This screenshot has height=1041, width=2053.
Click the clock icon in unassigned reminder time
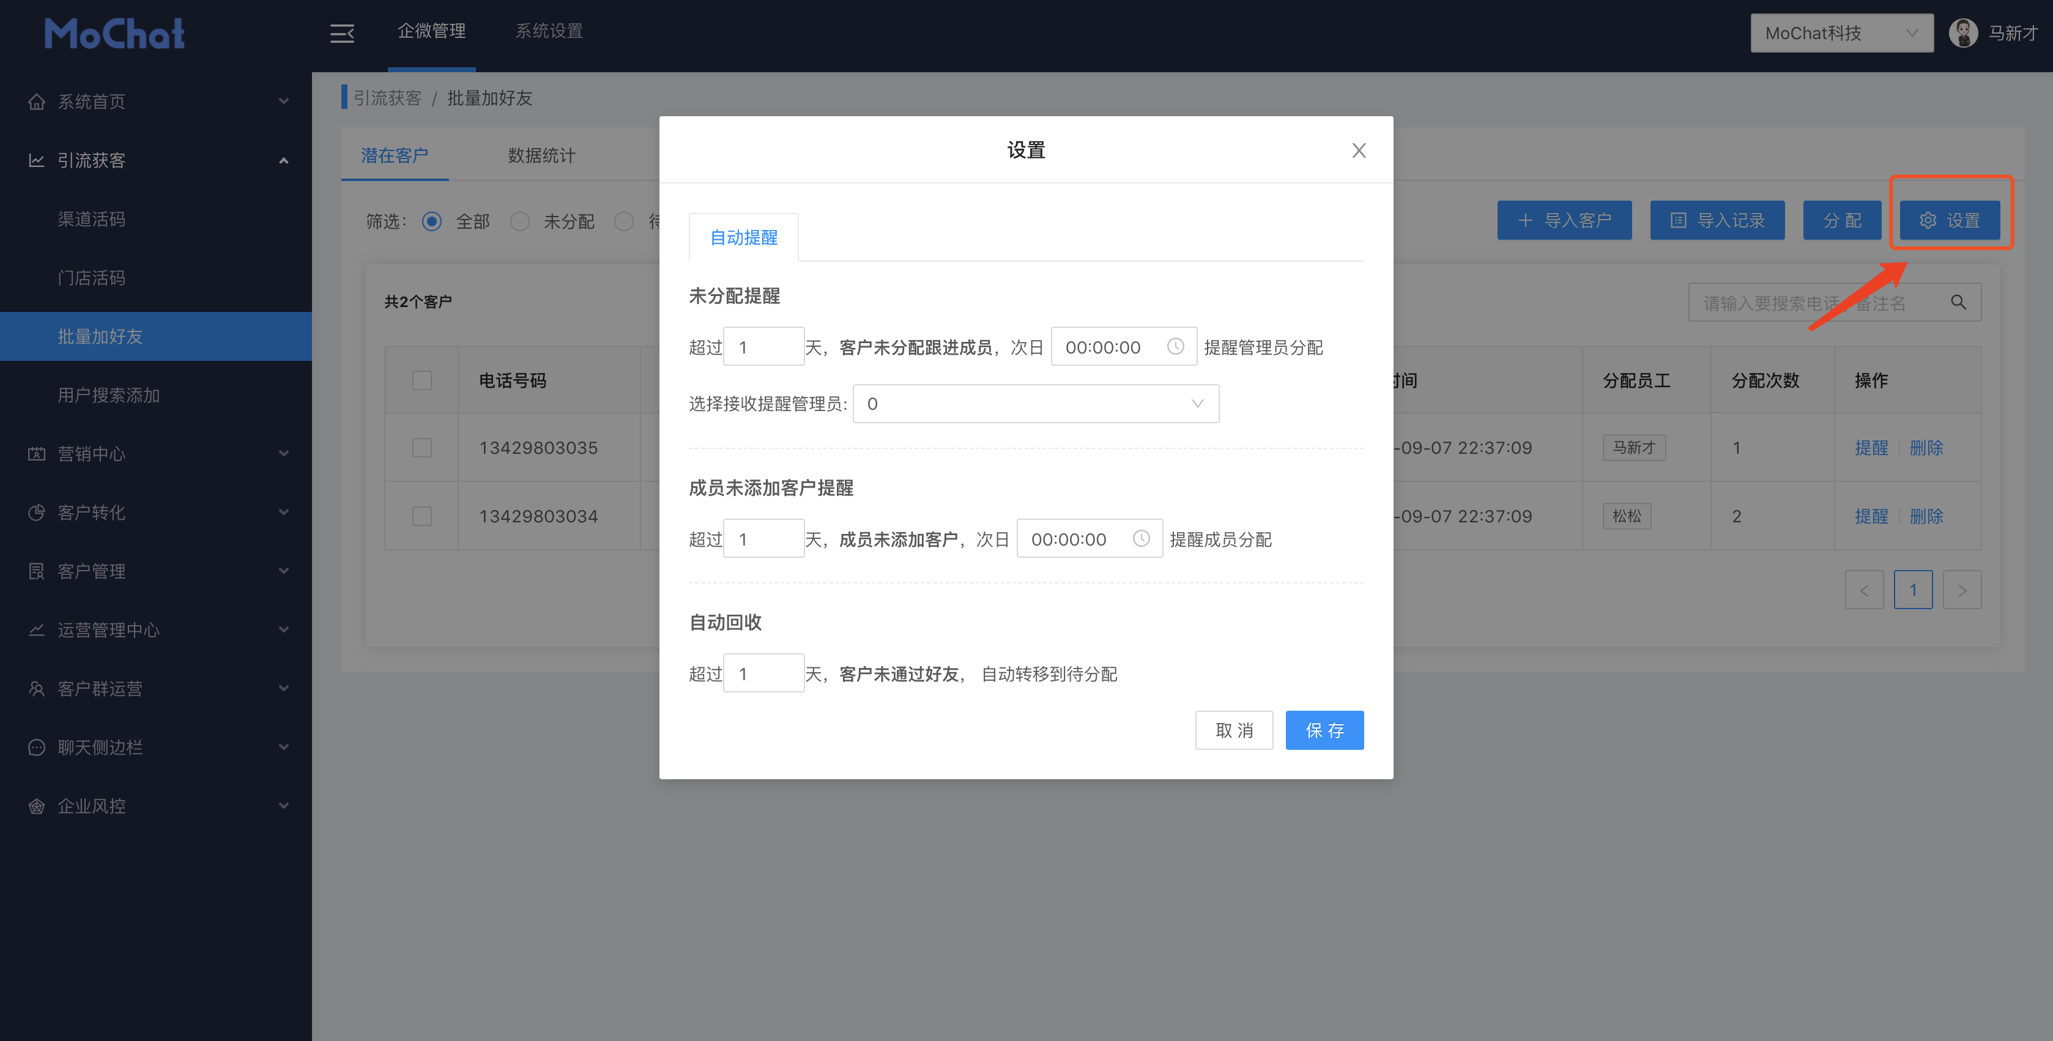(x=1175, y=347)
